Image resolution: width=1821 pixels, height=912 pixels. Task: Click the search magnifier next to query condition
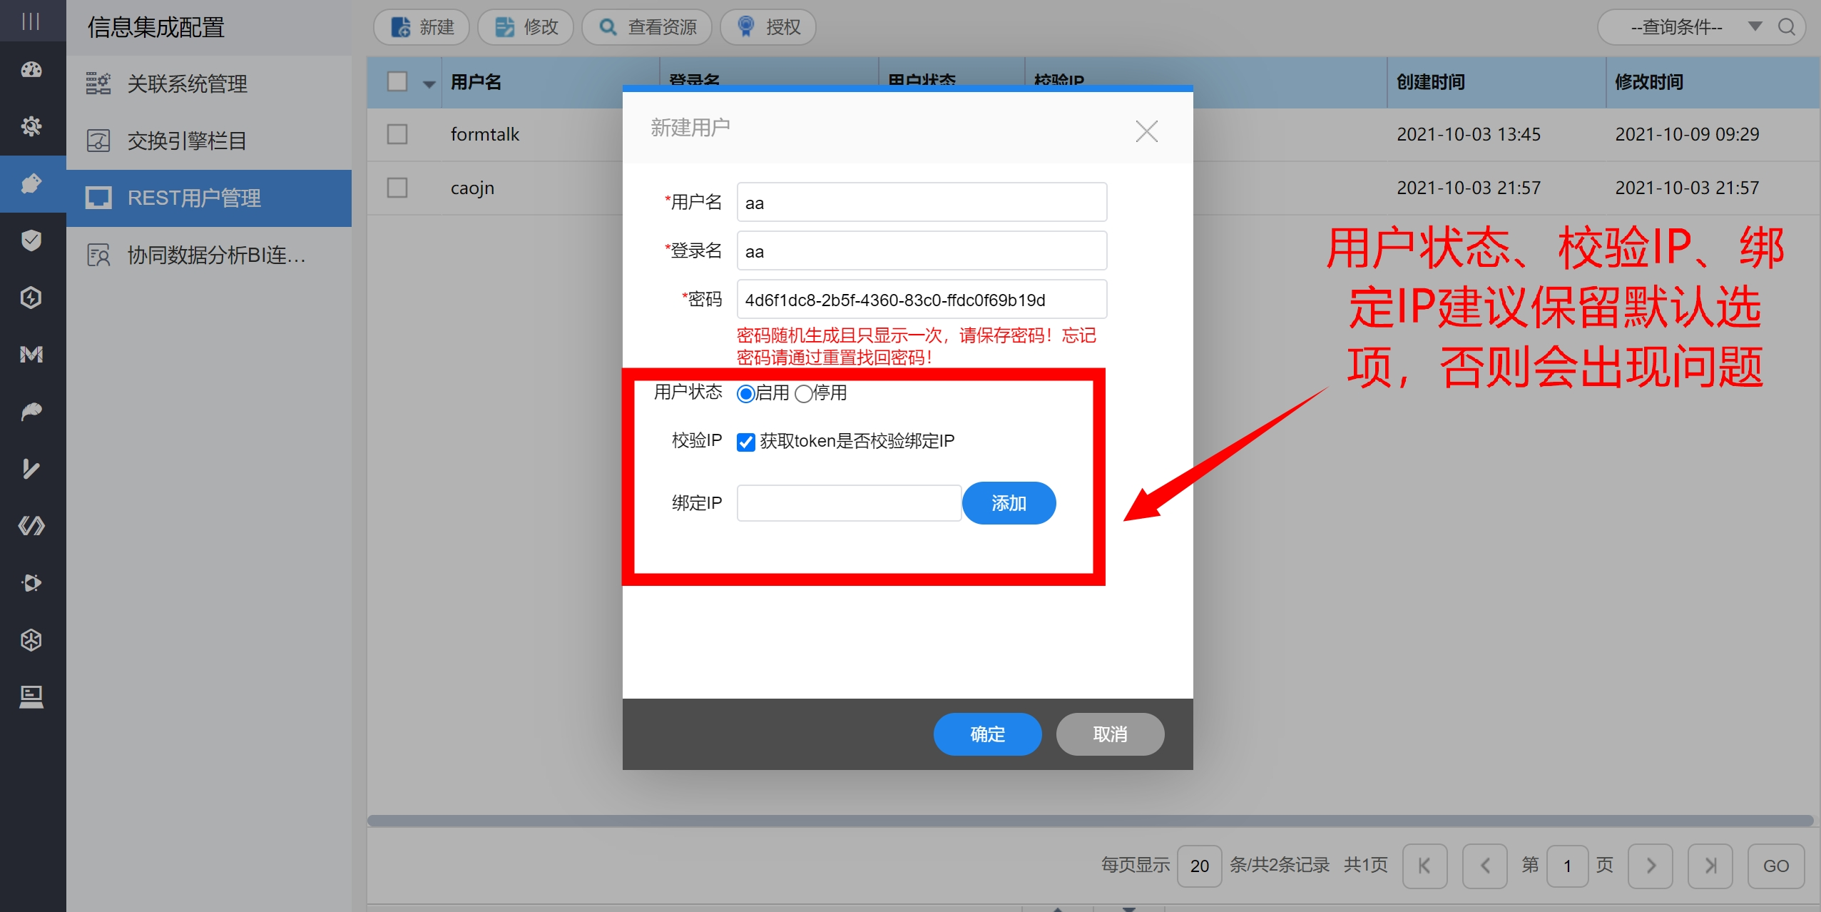(1786, 27)
